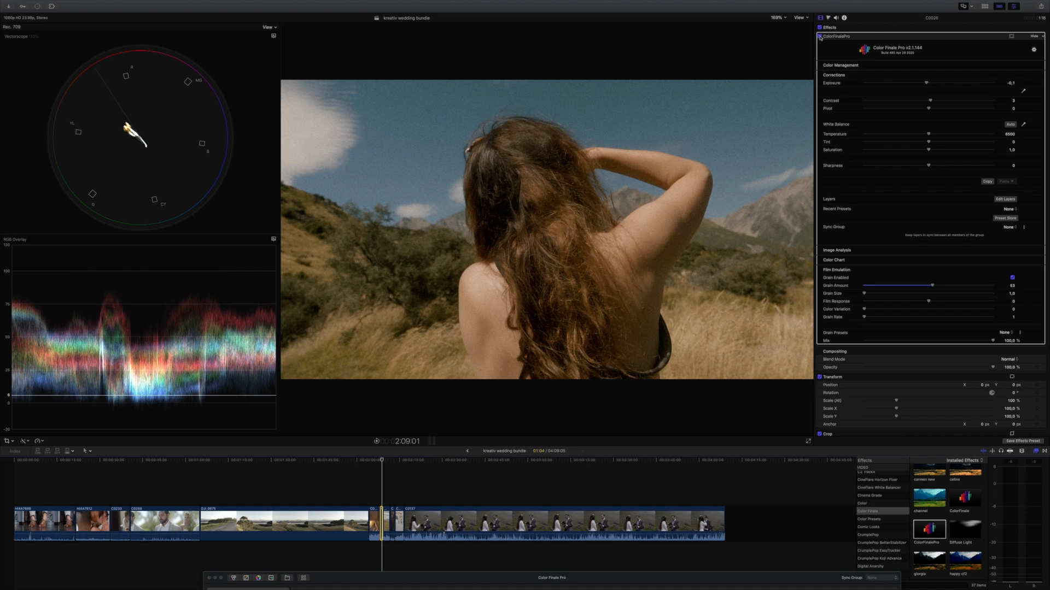Viewport: 1050px width, 590px height.
Task: Click the Preset Store button
Action: [x=1005, y=218]
